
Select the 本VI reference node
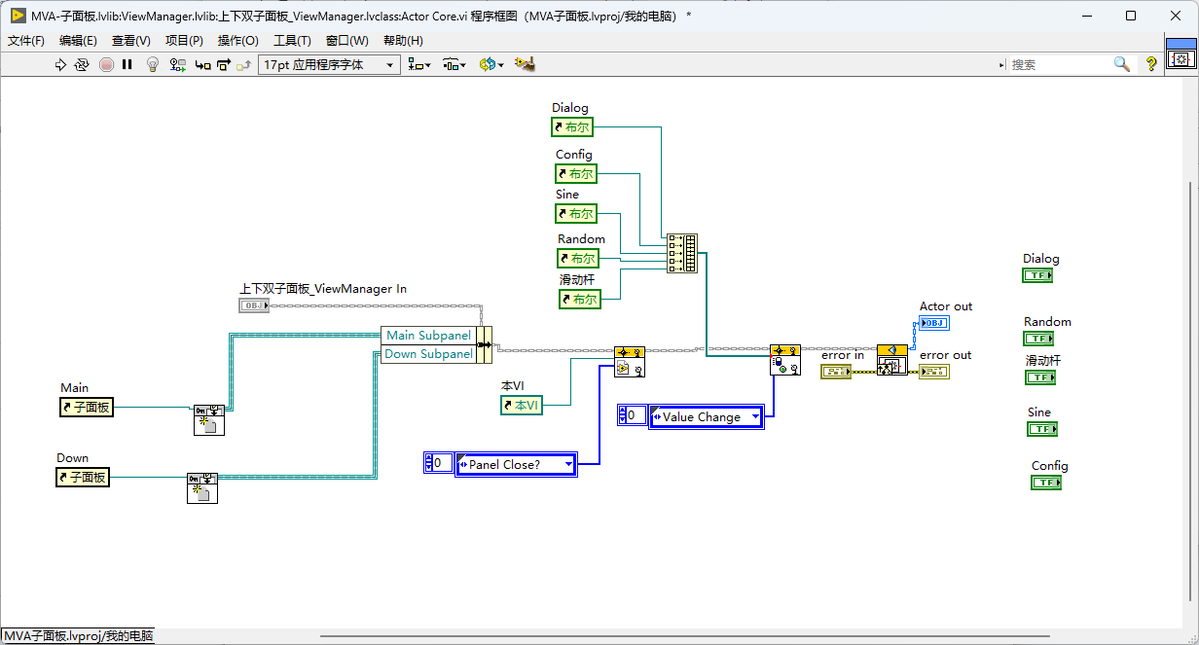tap(522, 405)
